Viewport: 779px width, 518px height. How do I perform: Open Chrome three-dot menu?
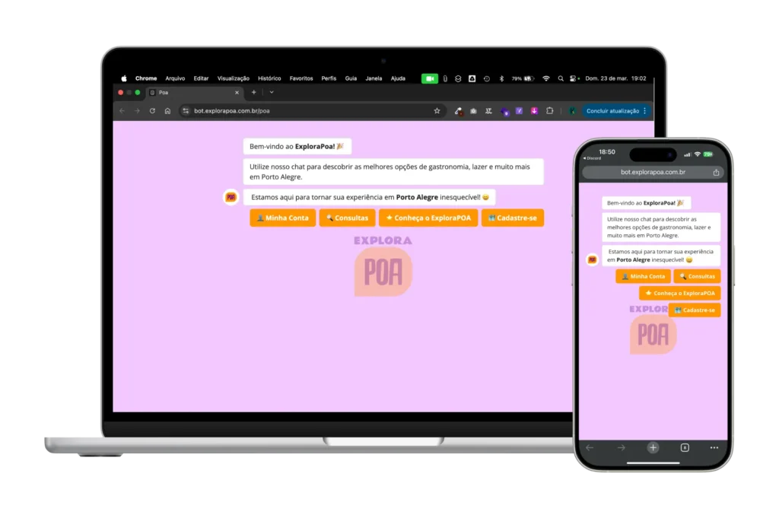(x=645, y=111)
